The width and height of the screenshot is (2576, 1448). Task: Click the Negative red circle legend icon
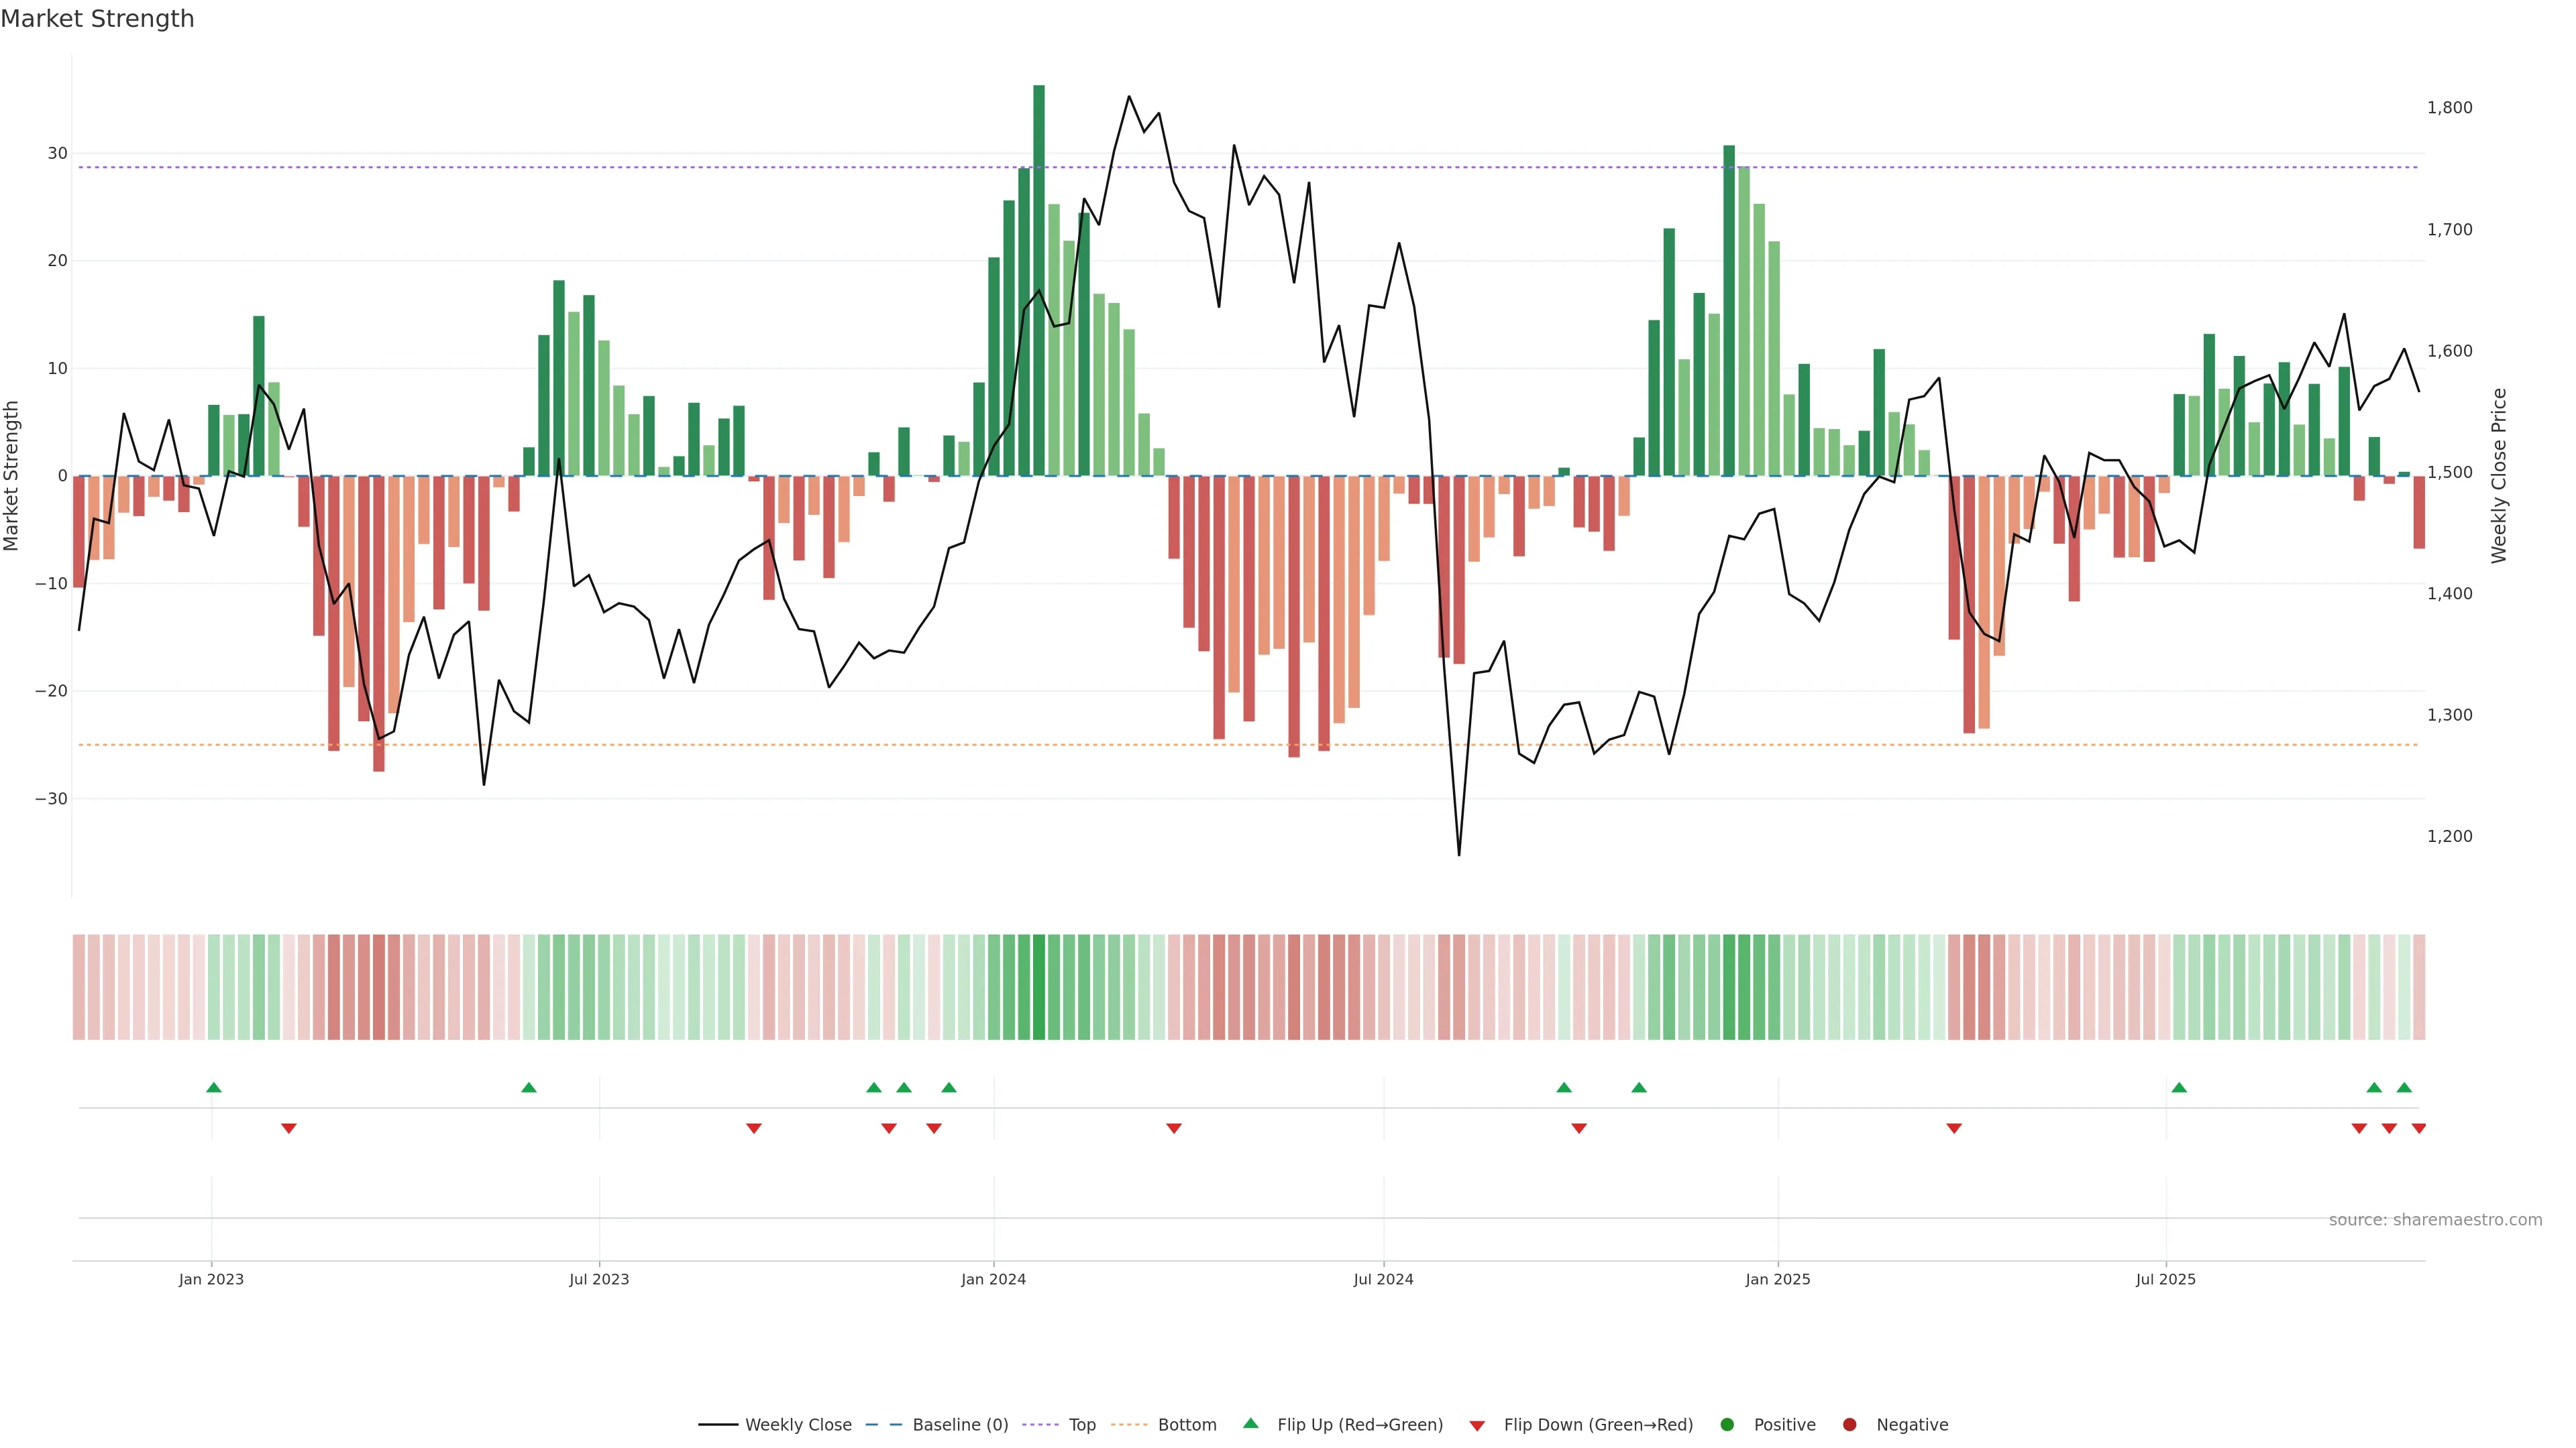pos(1850,1424)
